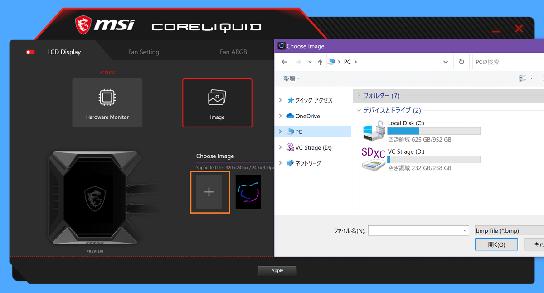Click Local Disk (C:) capacity bar
Viewport: 544px width, 293px height.
[434, 131]
